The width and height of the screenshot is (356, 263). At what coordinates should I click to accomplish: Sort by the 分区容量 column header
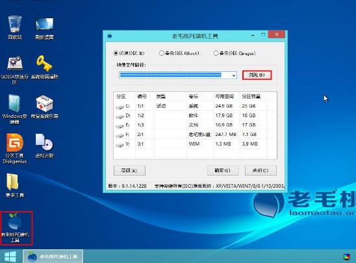[251, 97]
